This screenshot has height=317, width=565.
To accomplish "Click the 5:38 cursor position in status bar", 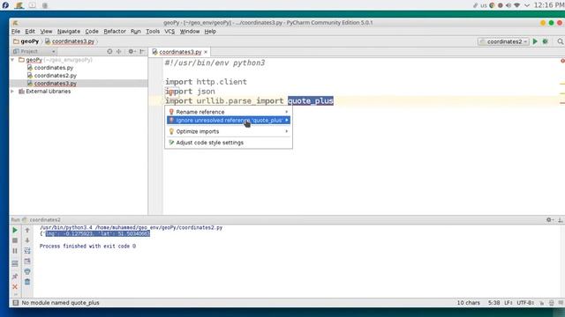I will pos(493,303).
